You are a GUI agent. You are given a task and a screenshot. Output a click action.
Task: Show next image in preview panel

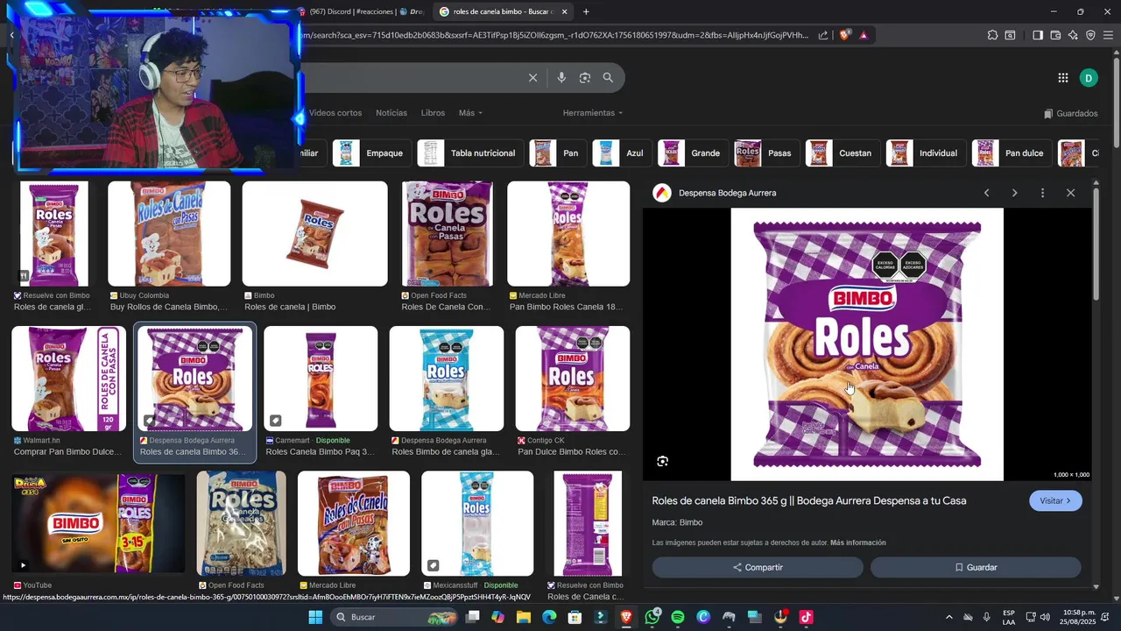tap(1014, 193)
